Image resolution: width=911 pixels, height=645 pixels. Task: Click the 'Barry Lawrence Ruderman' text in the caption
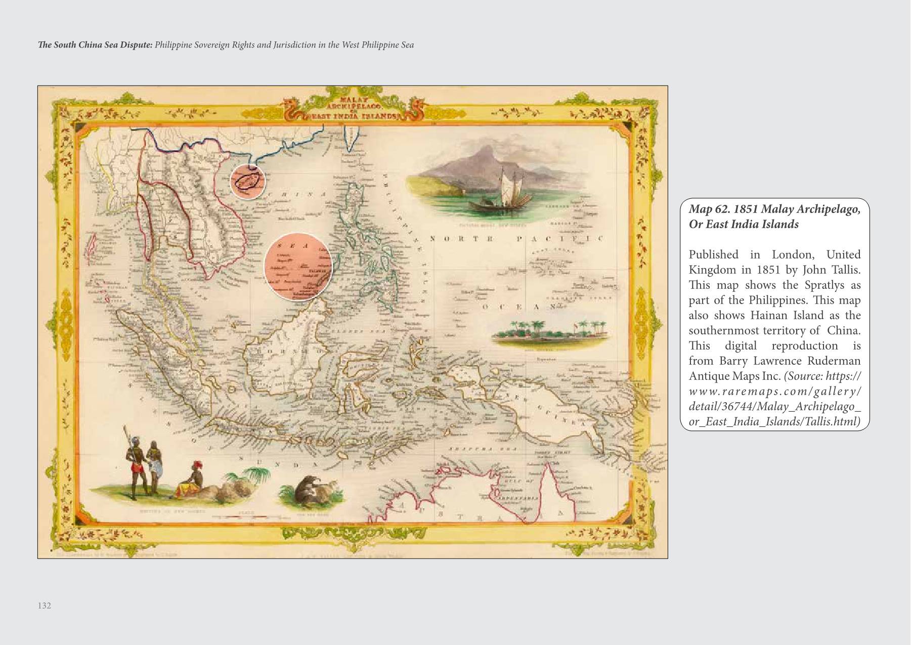790,361
